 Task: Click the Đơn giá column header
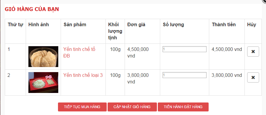pyautogui.click(x=136, y=25)
